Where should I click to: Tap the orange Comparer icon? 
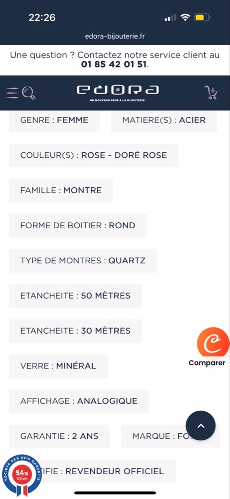pos(213,343)
